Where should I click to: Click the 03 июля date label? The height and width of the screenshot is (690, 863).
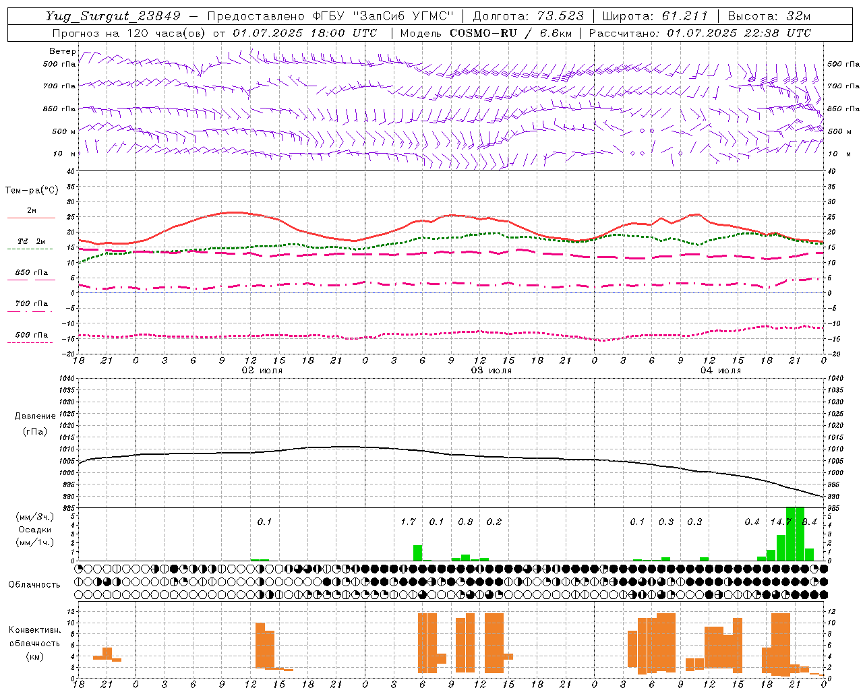491,371
